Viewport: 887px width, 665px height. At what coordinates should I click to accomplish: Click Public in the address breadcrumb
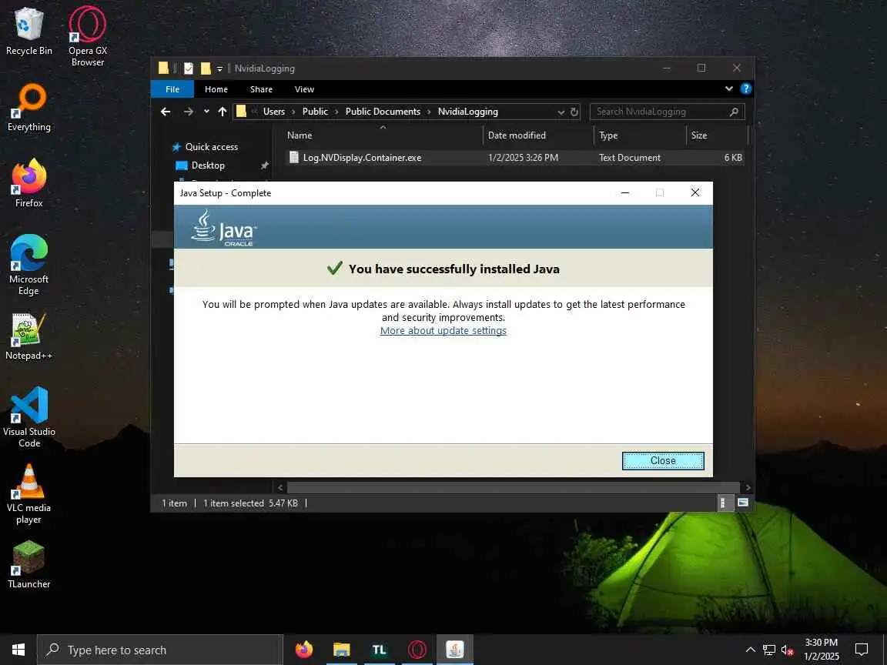[315, 112]
